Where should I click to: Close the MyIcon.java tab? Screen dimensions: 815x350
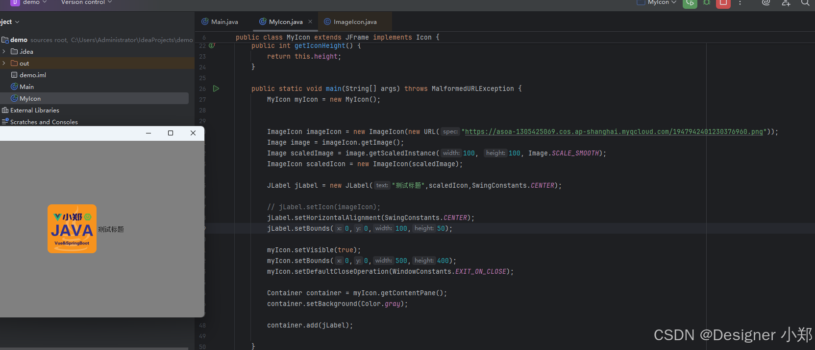click(310, 22)
